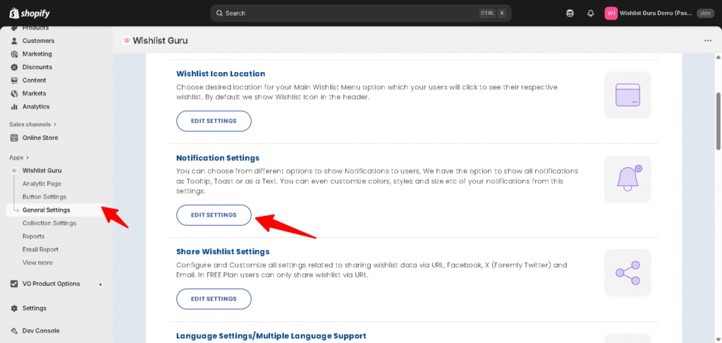Viewport: 722px width, 343px height.
Task: Click the Sidekick icon beside the bell
Action: 570,13
